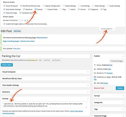Enable the Gallery Configuration checkbox
126x117 pixels.
coord(44,6)
